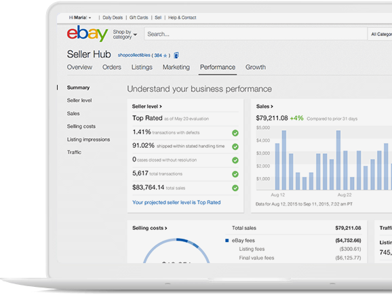Screen dimensions: 392x295
Task: Click the green check for total transactions
Action: 235,174
